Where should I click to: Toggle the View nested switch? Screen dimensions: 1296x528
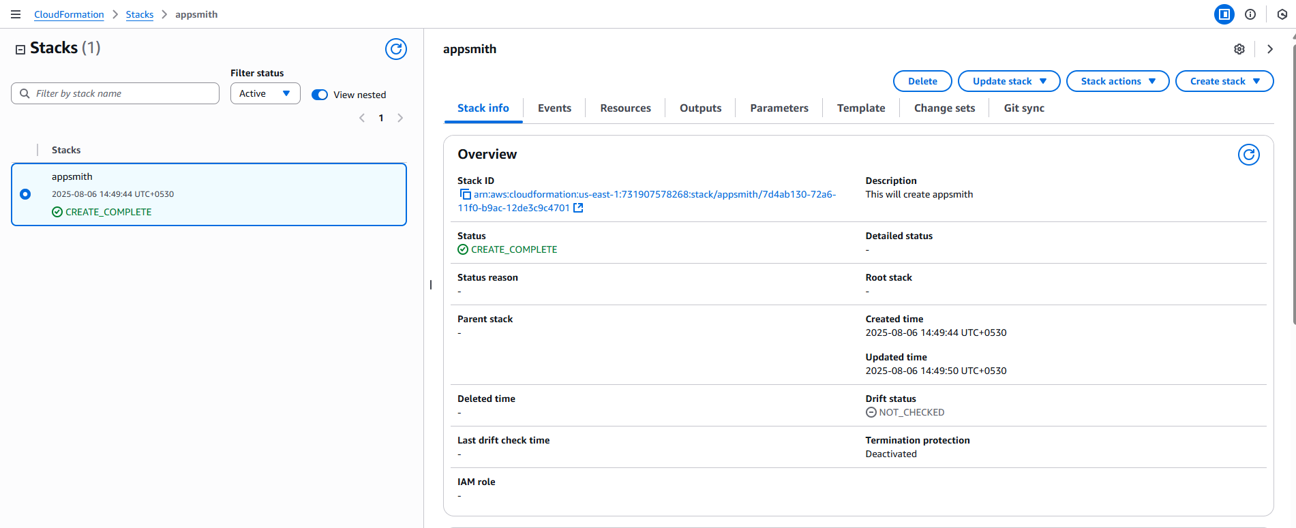[x=320, y=95]
